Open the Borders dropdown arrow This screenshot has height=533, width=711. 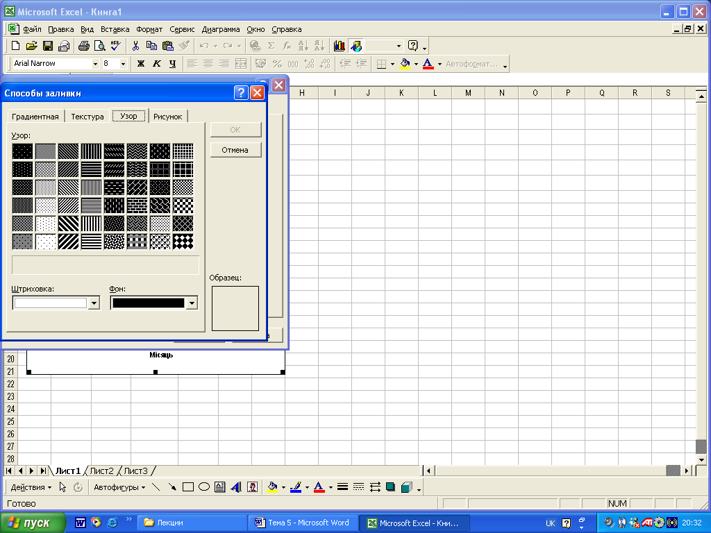tap(392, 64)
